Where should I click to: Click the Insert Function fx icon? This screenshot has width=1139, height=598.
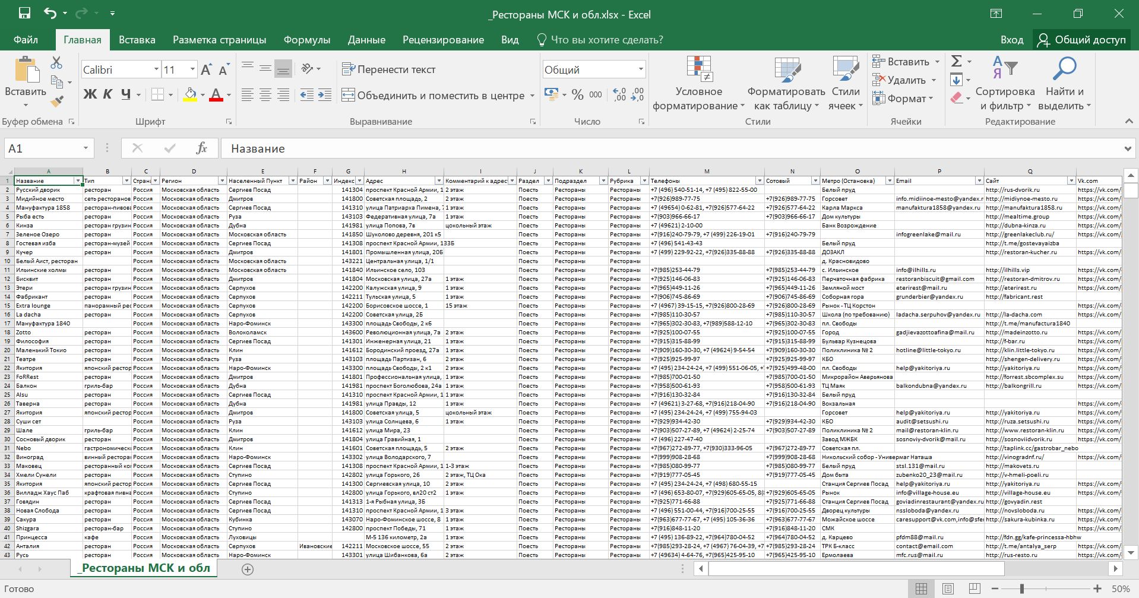201,148
